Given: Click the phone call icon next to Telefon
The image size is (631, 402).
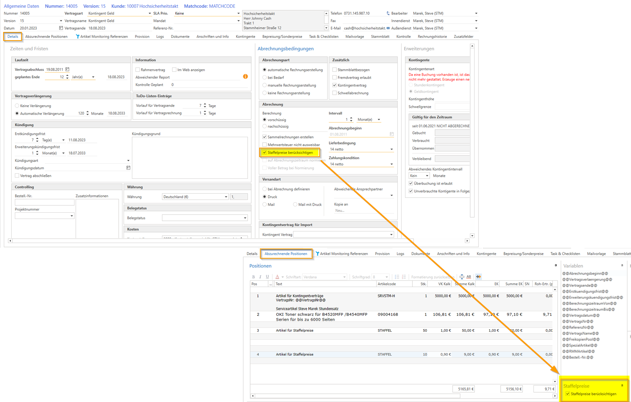Looking at the screenshot, I should click(x=388, y=13).
